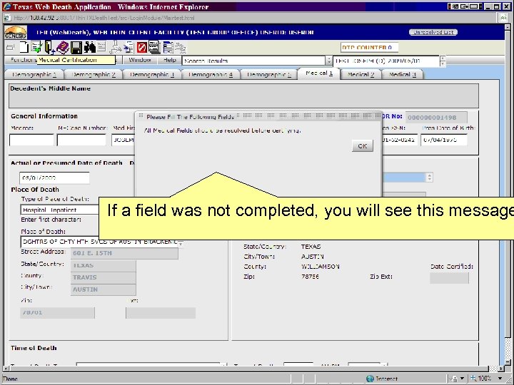Click the blue stacked forms icon
514x385 pixels.
pos(168,48)
